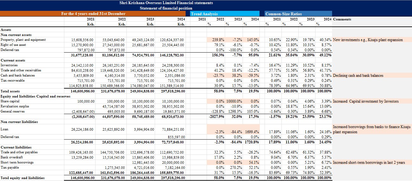Click the deferred tax liability value 853,597.00
412x181 pixels.
[x=175, y=137]
